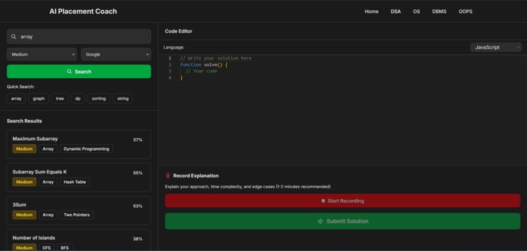
Task: Select the dp quick search chip
Action: tap(78, 98)
